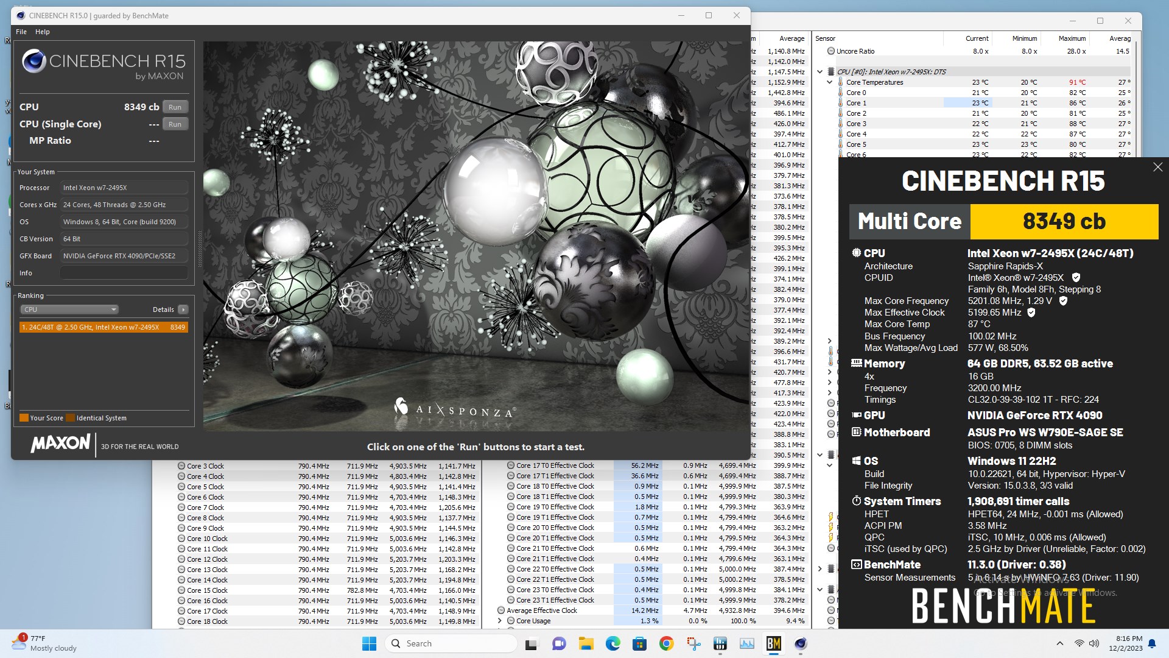The height and width of the screenshot is (658, 1169).
Task: Click the Core 10 Clock row icon
Action: tap(181, 539)
